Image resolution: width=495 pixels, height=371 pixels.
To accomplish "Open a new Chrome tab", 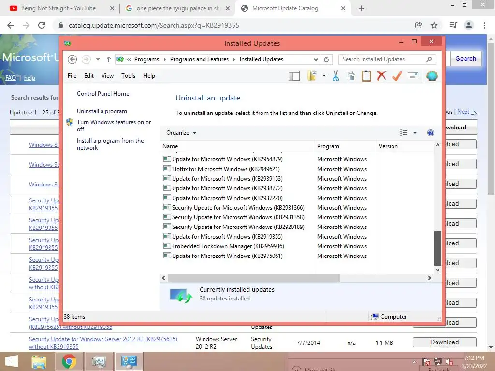I will click(x=362, y=9).
